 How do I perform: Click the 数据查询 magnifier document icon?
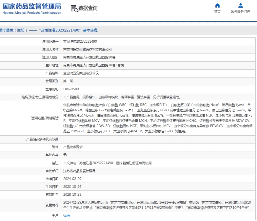tap(74, 9)
